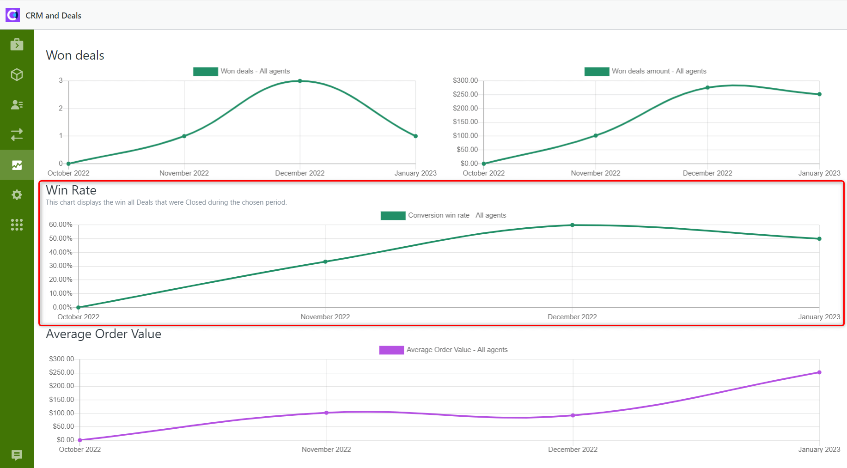Click the 'Average Order Value' section heading
The image size is (847, 468).
point(104,334)
